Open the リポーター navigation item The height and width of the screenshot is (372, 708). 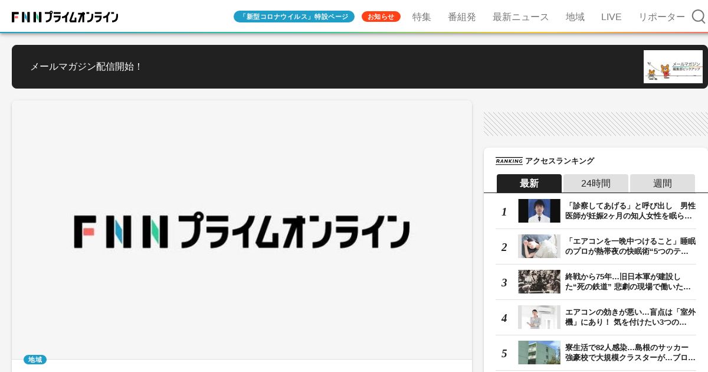coord(661,17)
